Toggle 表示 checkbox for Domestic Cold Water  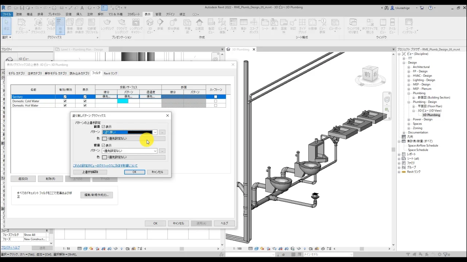(85, 101)
